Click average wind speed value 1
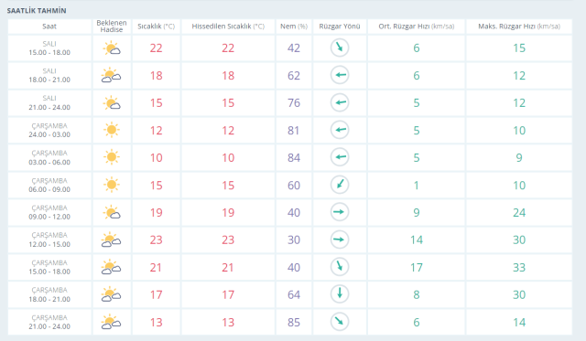 coord(417,186)
